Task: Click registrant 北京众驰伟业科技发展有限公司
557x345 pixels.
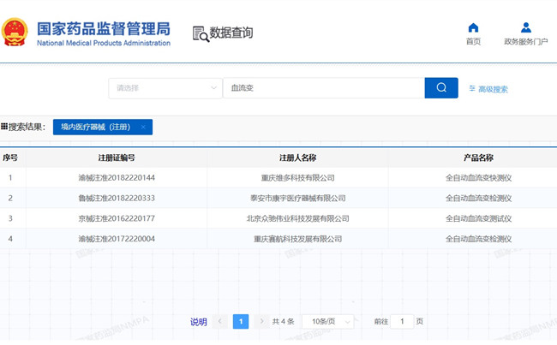Action: coord(297,218)
